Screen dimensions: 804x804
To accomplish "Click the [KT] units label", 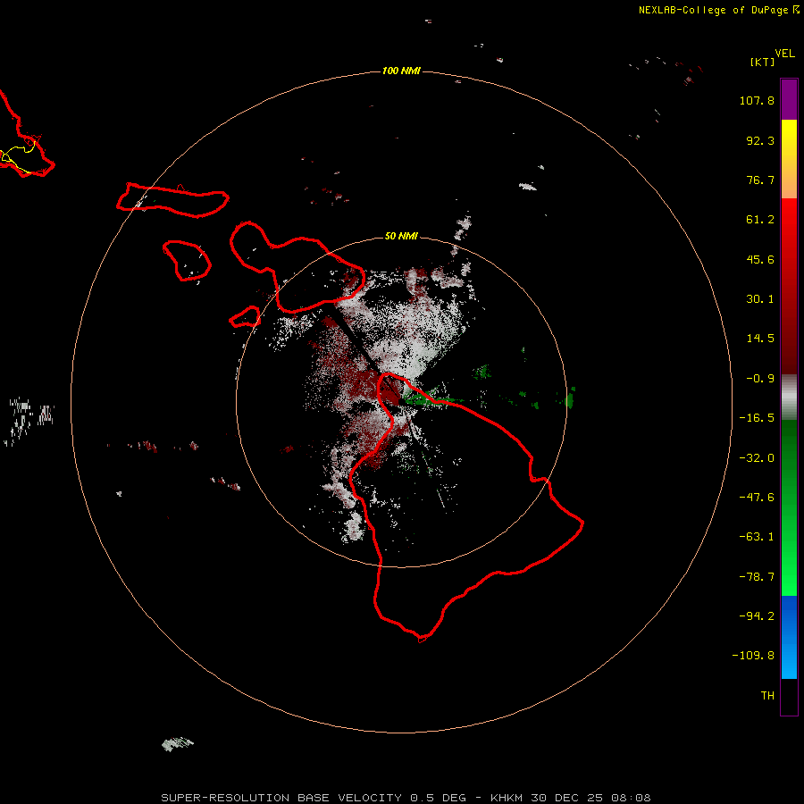I will pyautogui.click(x=763, y=62).
